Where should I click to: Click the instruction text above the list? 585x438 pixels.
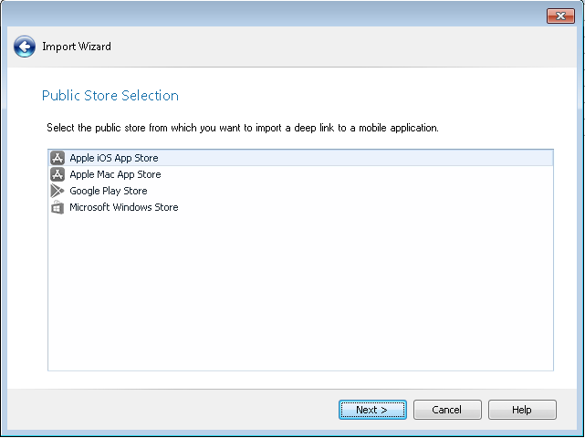pyautogui.click(x=243, y=128)
